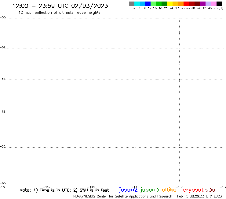Viewport: 226px width, 199px height.
Task: Click the purple 42 ft color swatch
Action: (203, 4)
